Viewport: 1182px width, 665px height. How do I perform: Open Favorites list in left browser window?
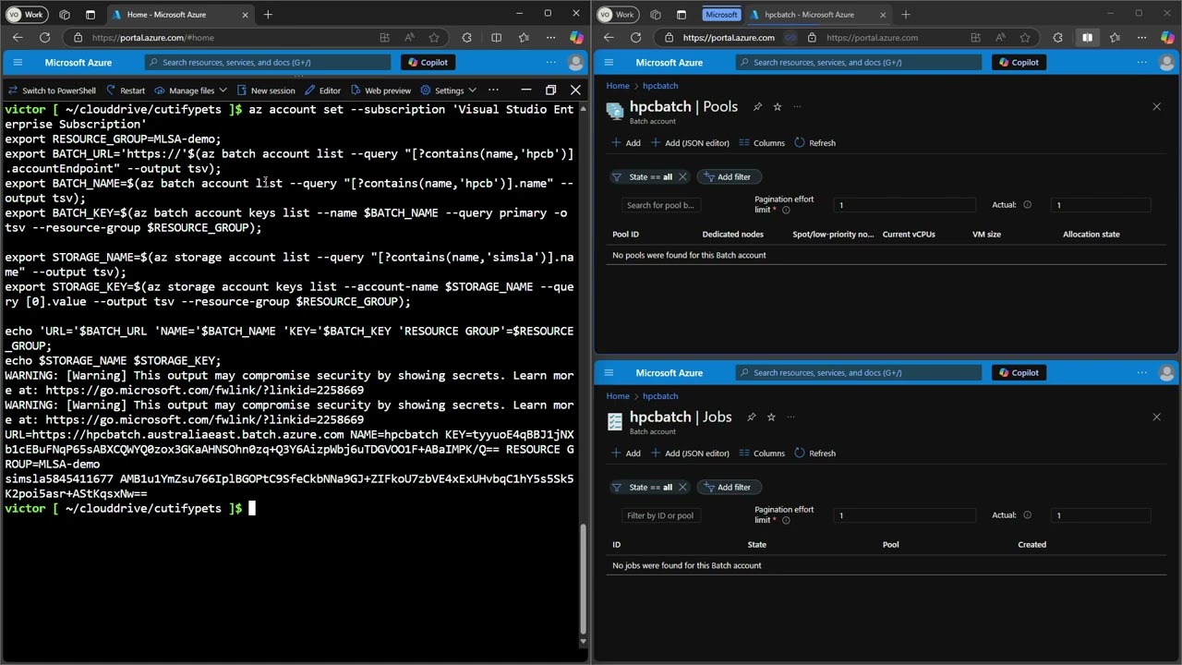pyautogui.click(x=524, y=38)
